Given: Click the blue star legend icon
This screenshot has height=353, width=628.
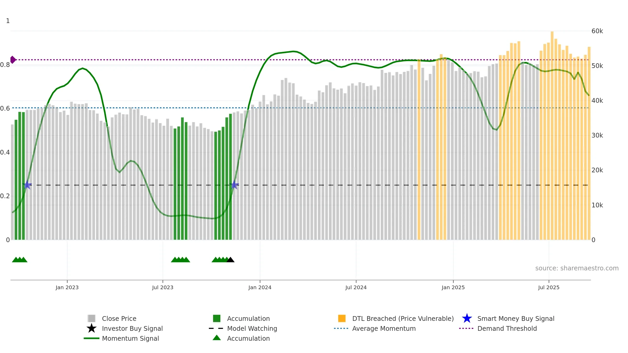Looking at the screenshot, I should 467,318.
